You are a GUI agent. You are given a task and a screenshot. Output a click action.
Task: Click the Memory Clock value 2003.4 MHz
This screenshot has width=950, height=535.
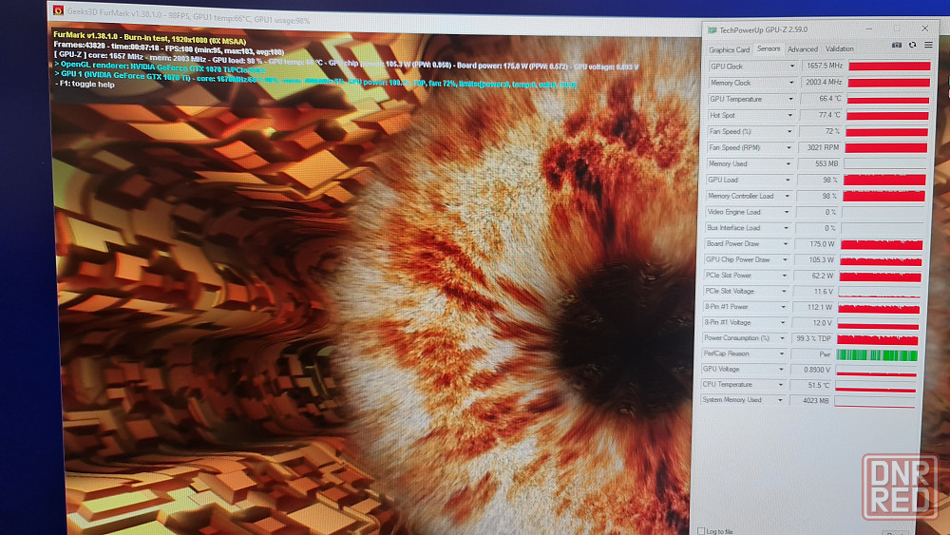823,82
